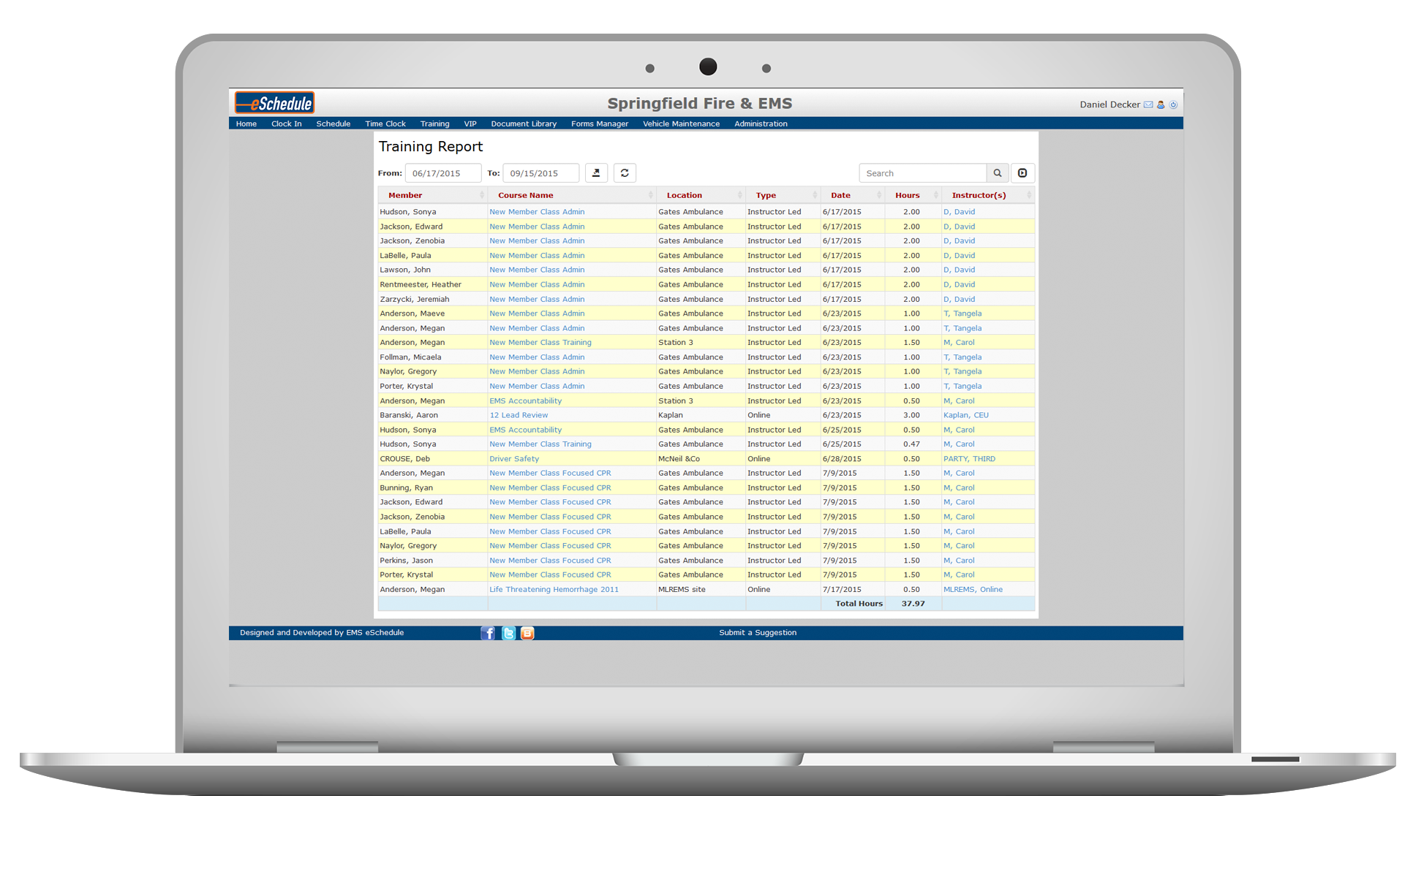Open the user profile icon in the header
The height and width of the screenshot is (877, 1413).
coord(1161,105)
